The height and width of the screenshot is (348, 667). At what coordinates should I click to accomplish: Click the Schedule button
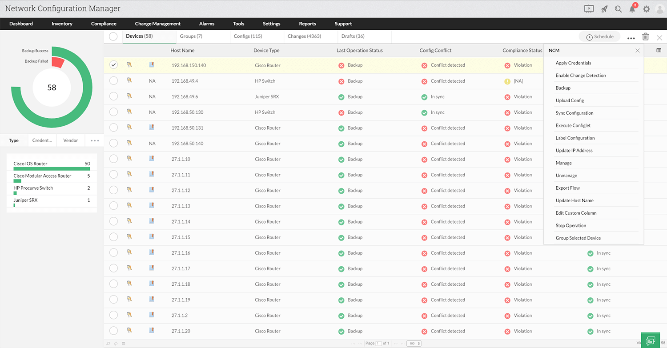(x=599, y=36)
